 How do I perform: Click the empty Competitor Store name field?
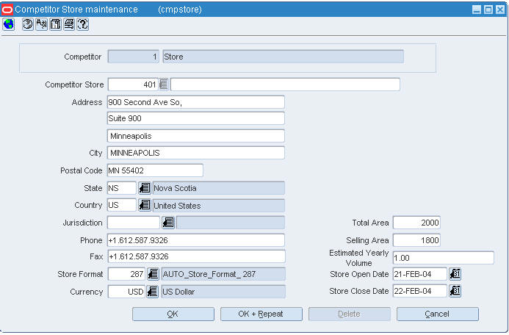[285, 84]
